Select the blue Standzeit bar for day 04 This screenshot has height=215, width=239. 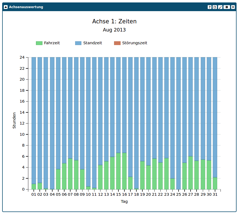click(x=52, y=122)
